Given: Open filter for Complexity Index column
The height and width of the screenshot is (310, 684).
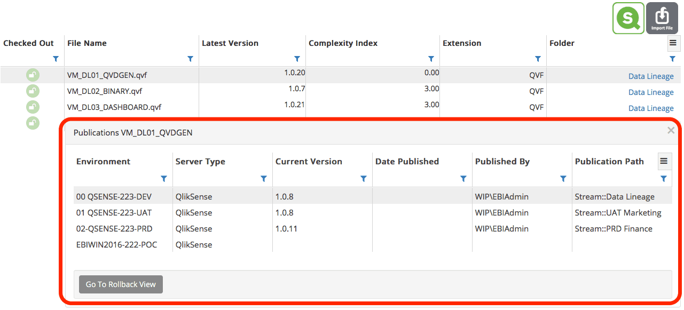Looking at the screenshot, I should click(431, 59).
